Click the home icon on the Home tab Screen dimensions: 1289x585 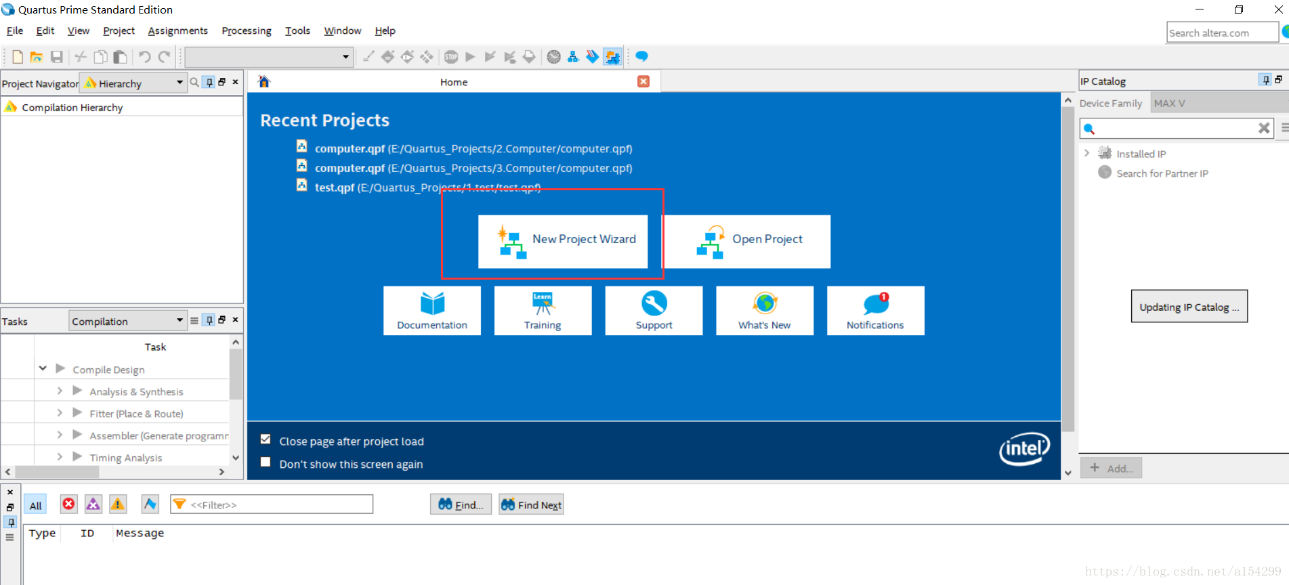pos(264,82)
